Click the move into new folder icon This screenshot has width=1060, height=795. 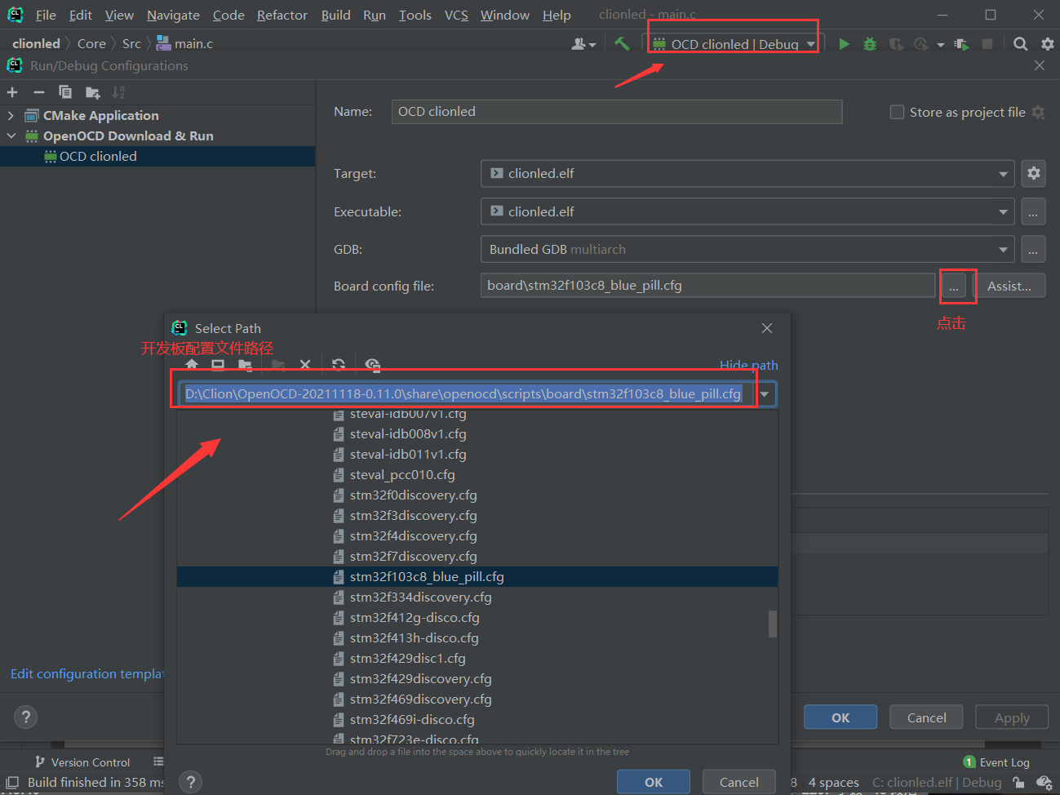(92, 92)
